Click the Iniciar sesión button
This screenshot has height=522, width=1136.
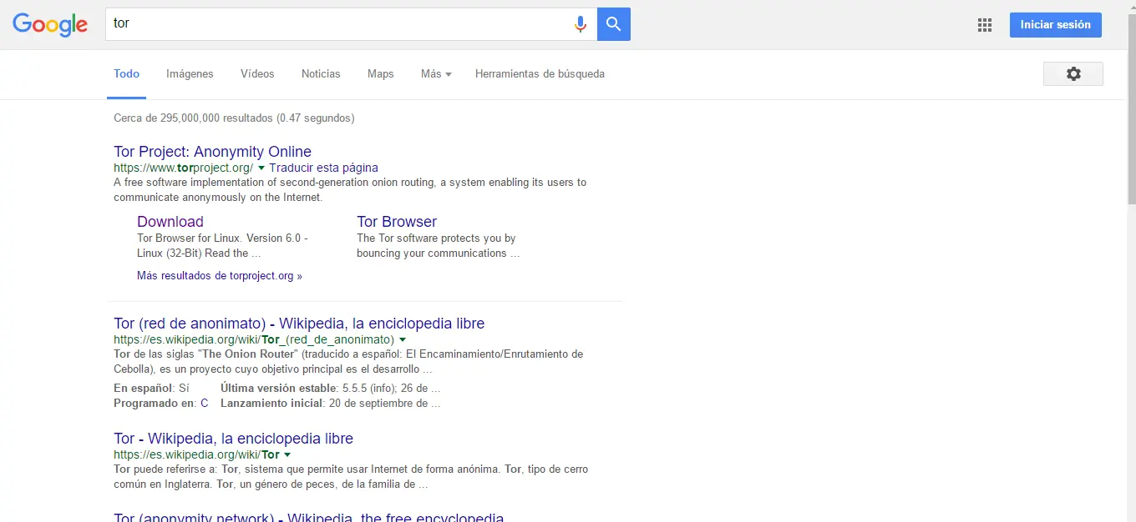[1056, 25]
